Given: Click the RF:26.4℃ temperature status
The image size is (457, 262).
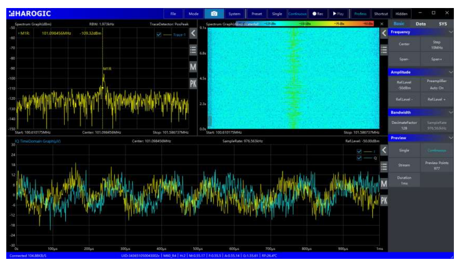Looking at the screenshot, I should coord(269,256).
